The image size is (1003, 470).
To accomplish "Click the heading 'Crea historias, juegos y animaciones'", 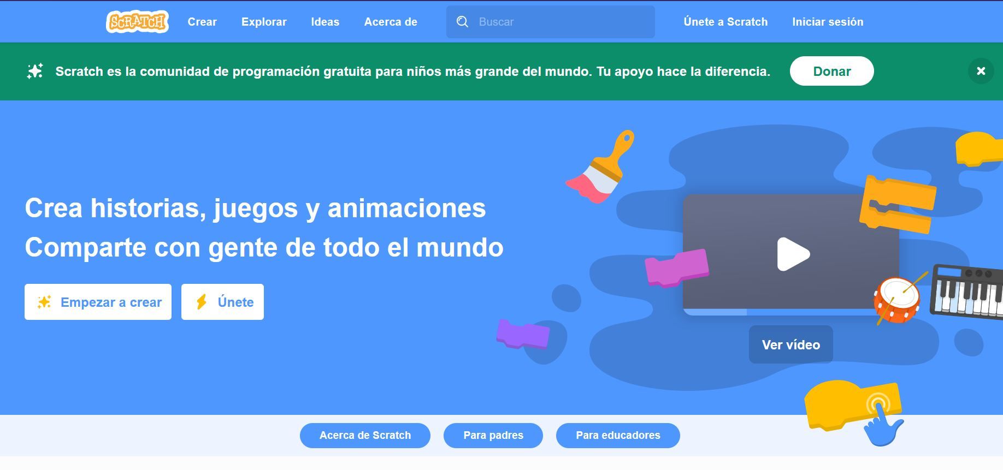I will click(255, 208).
